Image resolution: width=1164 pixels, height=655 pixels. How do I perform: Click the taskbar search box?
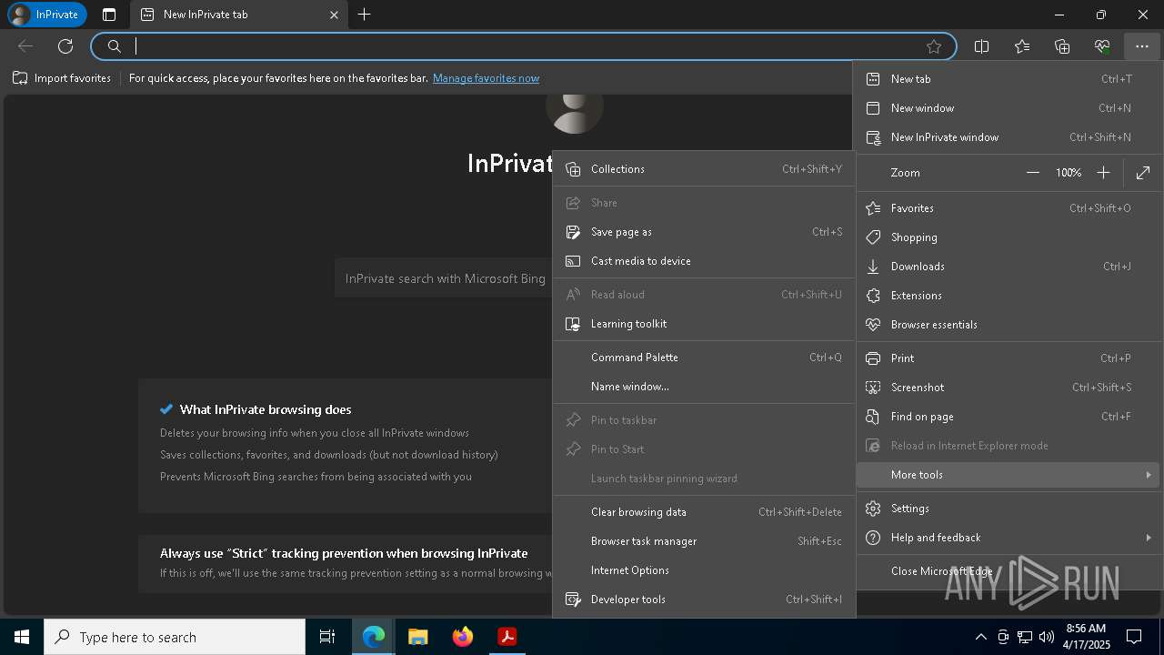(x=175, y=637)
